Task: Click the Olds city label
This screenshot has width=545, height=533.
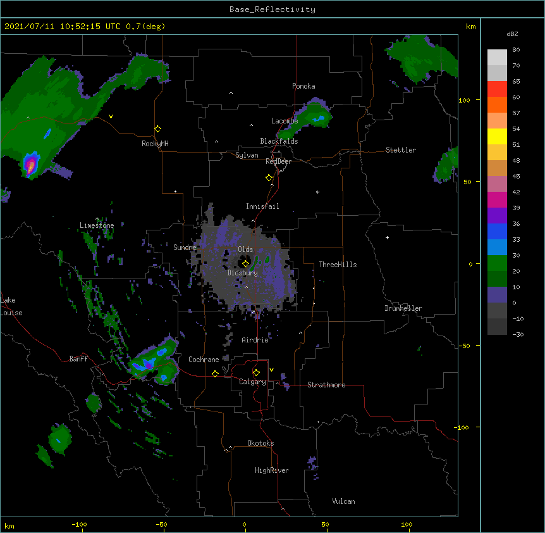Action: [x=245, y=249]
